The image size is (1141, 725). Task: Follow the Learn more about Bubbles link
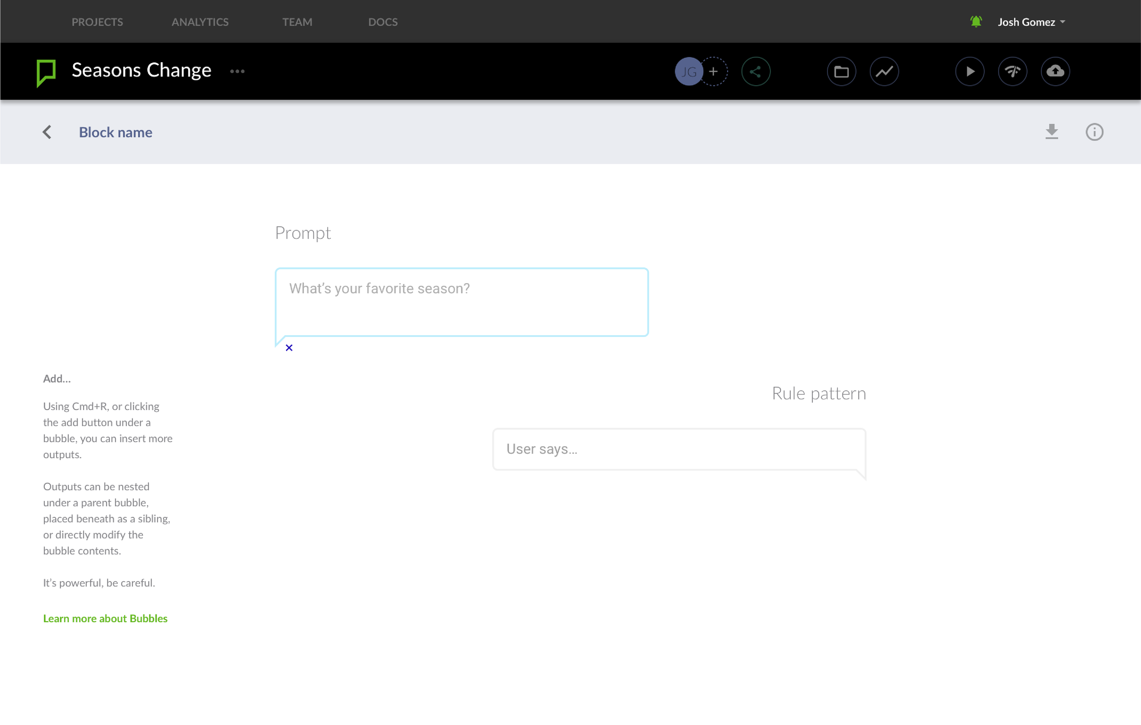coord(105,618)
